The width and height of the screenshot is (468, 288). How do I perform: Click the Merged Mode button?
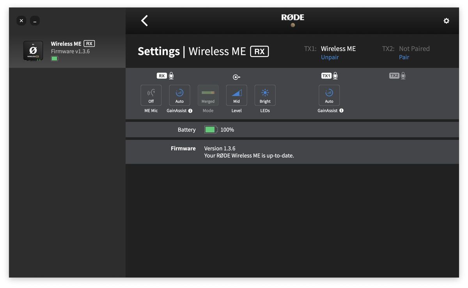pyautogui.click(x=208, y=95)
